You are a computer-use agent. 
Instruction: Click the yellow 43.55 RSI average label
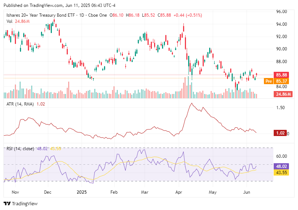click(x=281, y=173)
